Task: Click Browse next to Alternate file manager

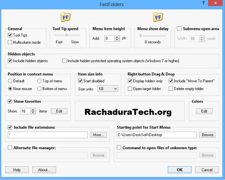Action: point(98,155)
